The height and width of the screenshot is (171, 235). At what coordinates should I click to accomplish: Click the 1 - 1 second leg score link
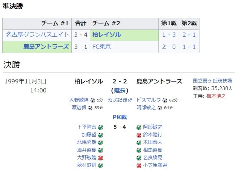point(189,47)
